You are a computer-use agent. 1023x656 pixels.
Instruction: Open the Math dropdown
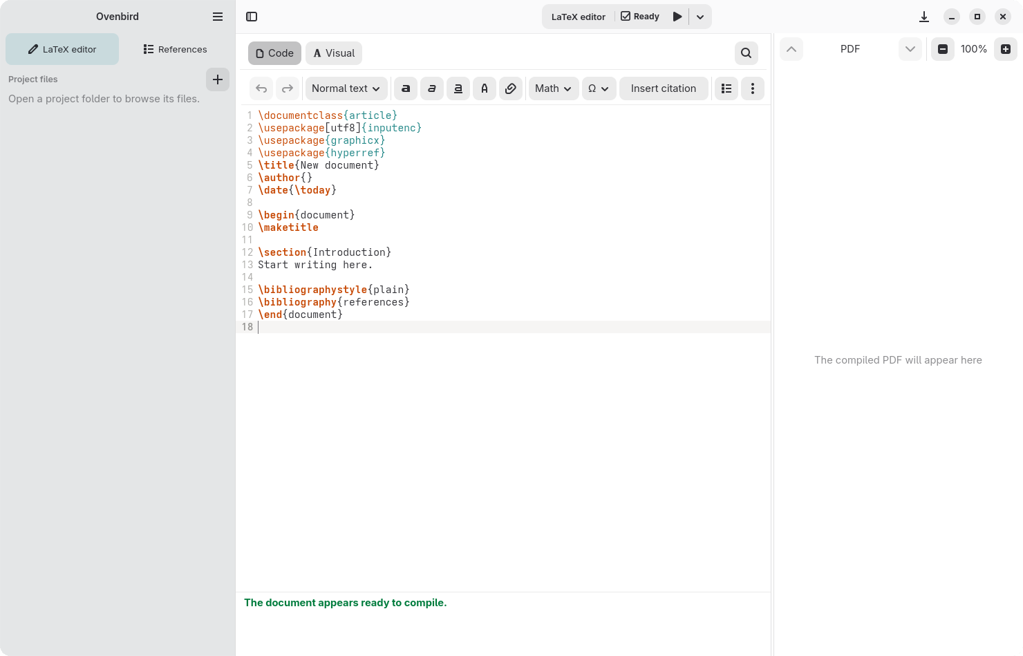(x=554, y=88)
